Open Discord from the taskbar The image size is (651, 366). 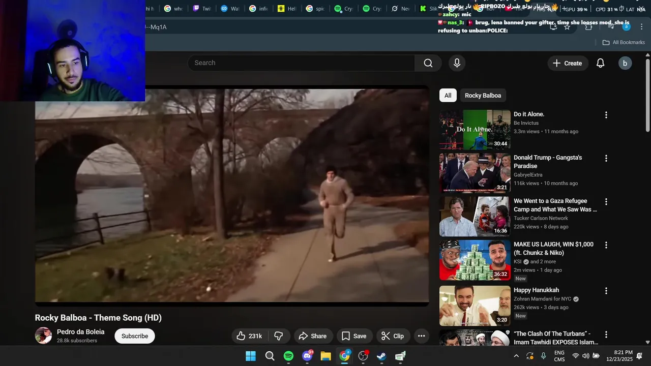coord(307,356)
